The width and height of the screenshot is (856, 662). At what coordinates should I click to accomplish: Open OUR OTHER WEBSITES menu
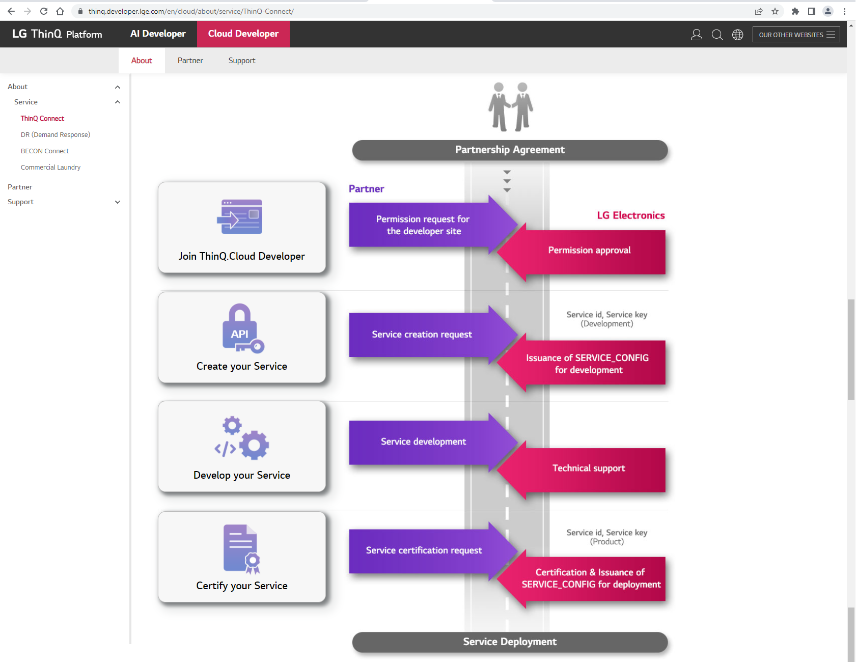[796, 35]
